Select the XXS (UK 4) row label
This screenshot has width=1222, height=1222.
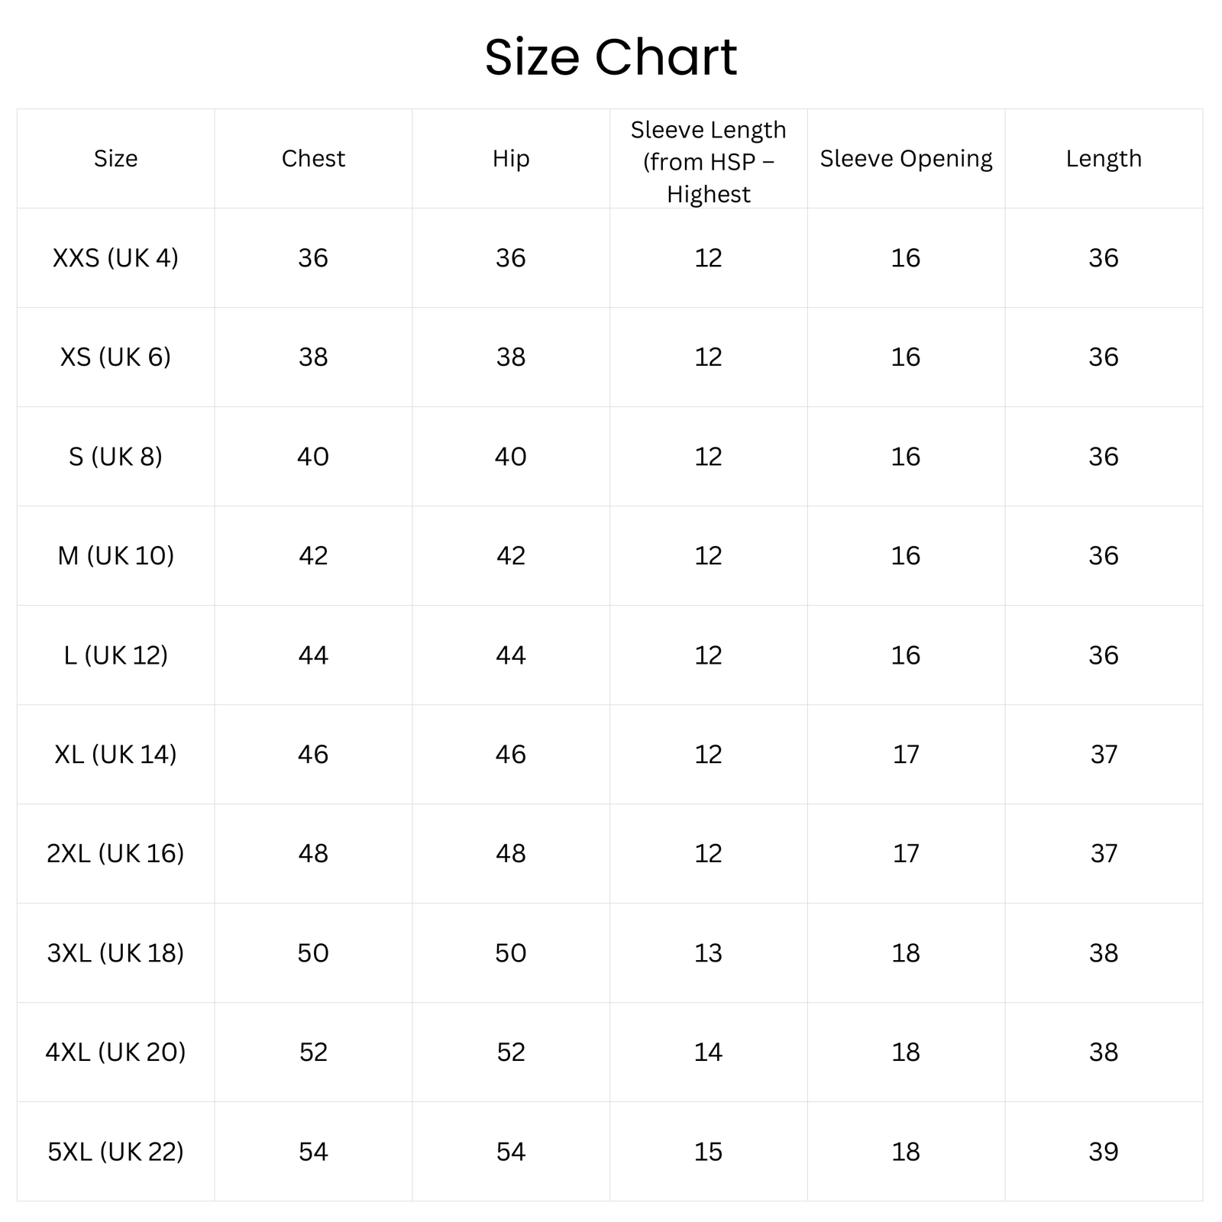pos(116,258)
